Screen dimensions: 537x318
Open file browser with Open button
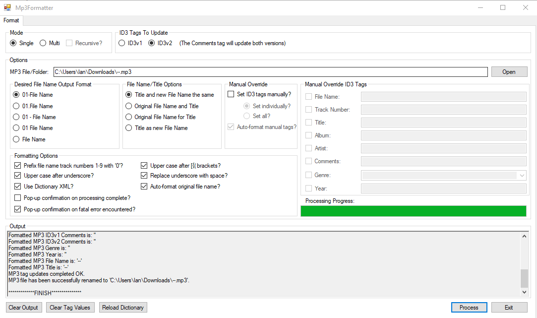[x=509, y=72]
